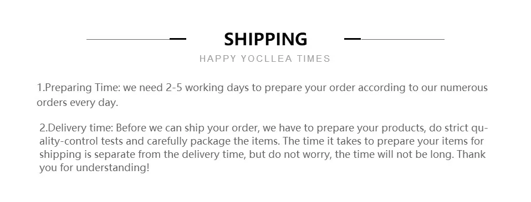This screenshot has width=531, height=202.
Task: Click the word 'numerous' in first paragraph
Action: coord(464,88)
